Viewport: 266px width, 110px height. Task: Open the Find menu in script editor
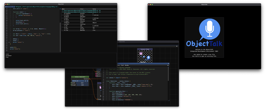coord(122,65)
